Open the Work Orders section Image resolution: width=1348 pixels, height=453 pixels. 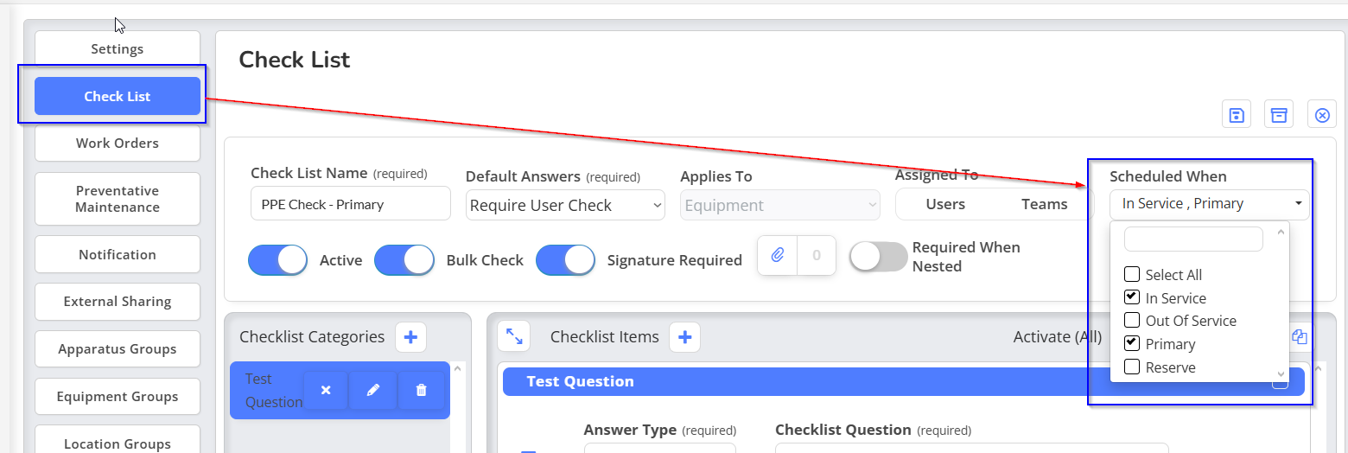point(118,144)
